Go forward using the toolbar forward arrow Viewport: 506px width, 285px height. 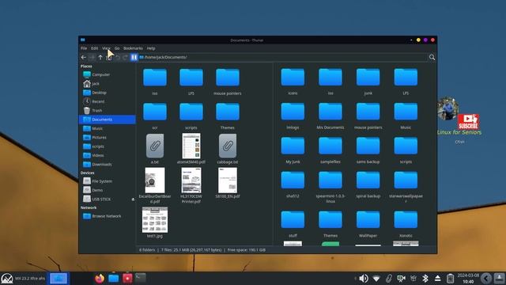coord(92,57)
